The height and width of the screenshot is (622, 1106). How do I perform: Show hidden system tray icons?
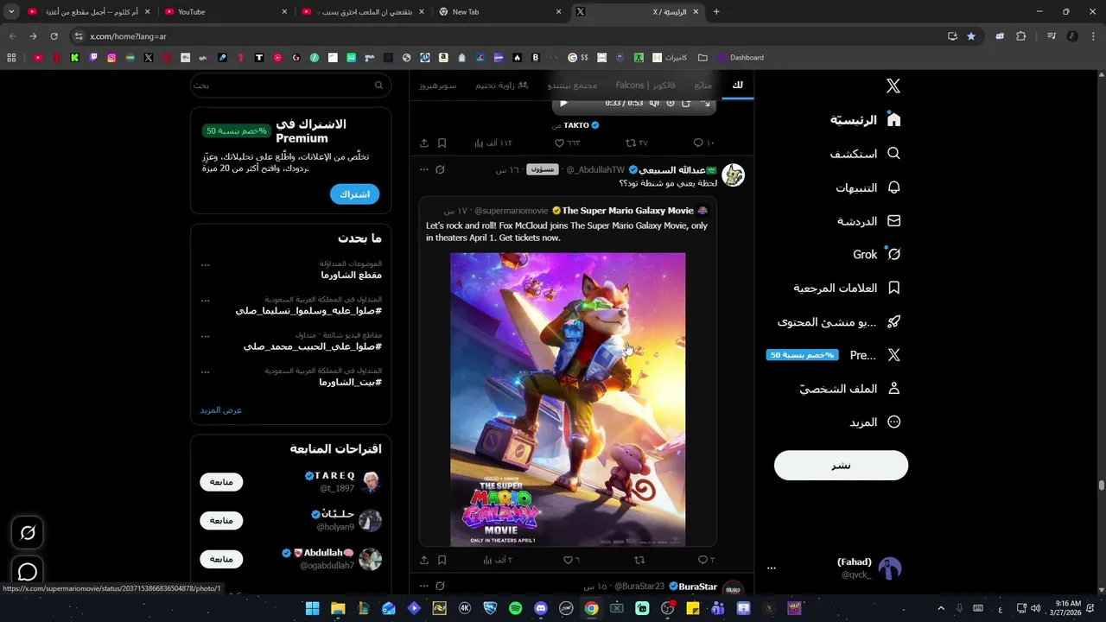pos(941,608)
